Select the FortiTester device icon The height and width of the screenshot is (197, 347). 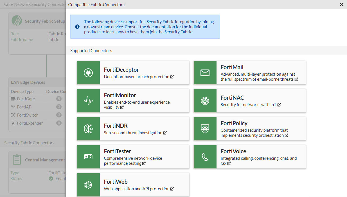pyautogui.click(x=88, y=157)
